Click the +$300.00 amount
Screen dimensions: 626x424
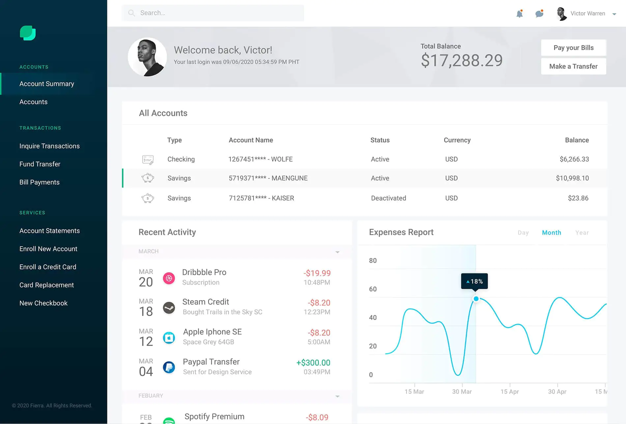pos(313,362)
